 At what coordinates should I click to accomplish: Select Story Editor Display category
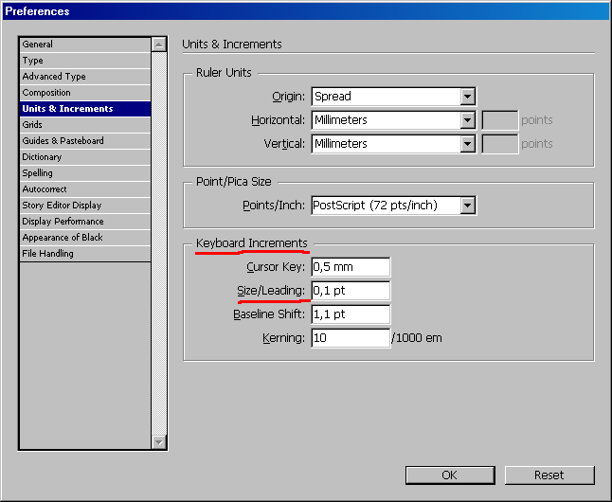(85, 205)
